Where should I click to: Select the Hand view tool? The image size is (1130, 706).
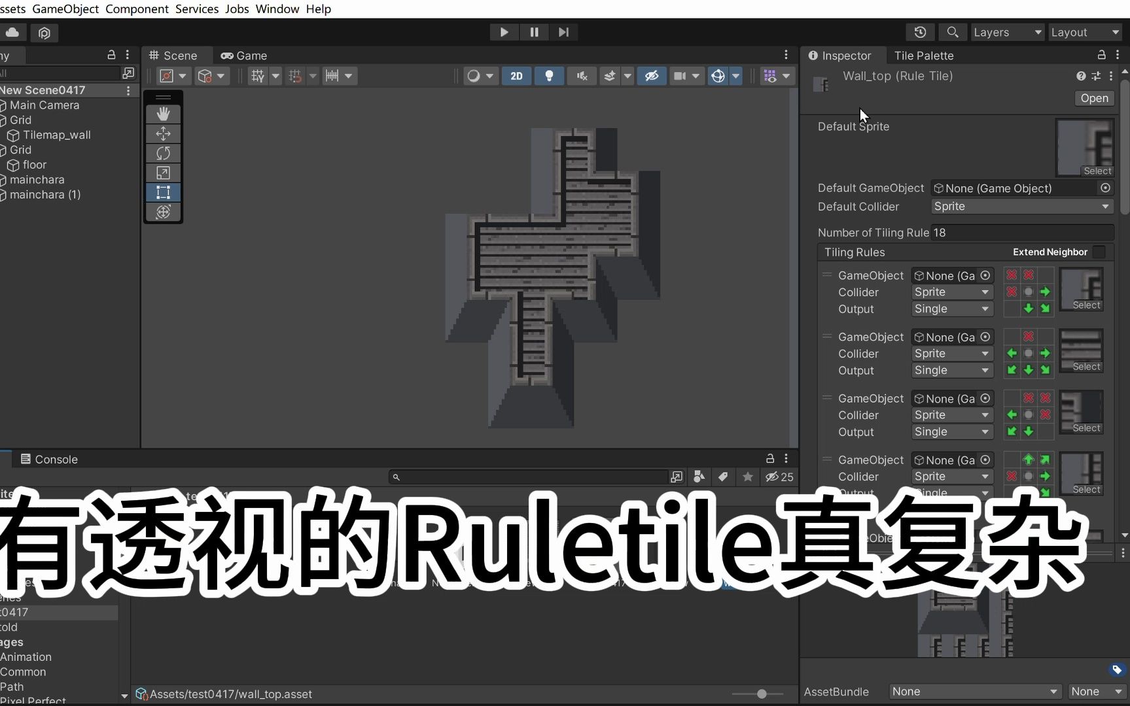point(163,114)
